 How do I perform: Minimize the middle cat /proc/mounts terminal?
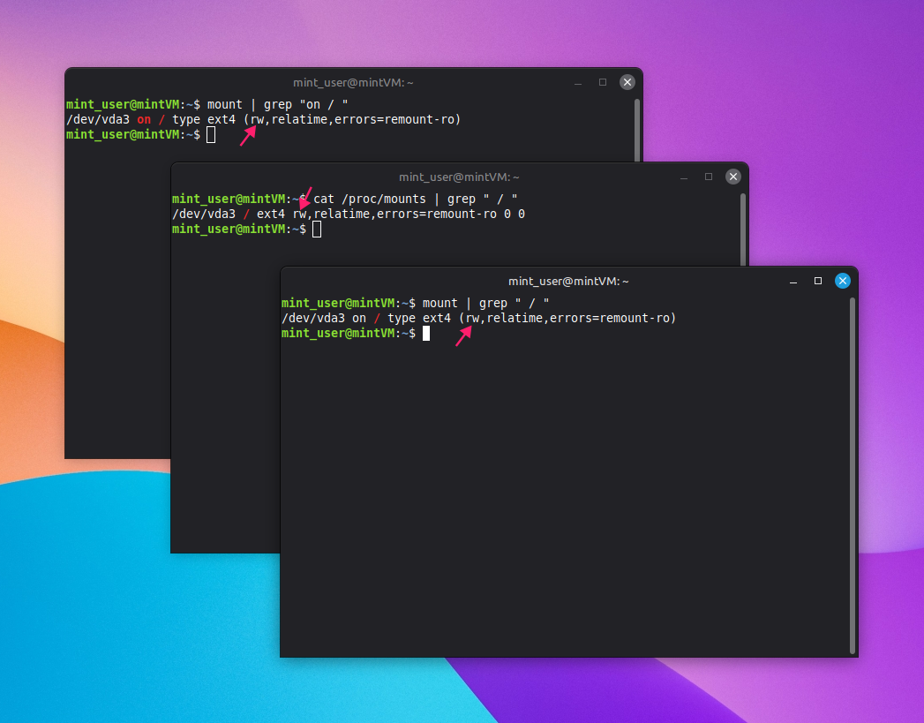[684, 177]
